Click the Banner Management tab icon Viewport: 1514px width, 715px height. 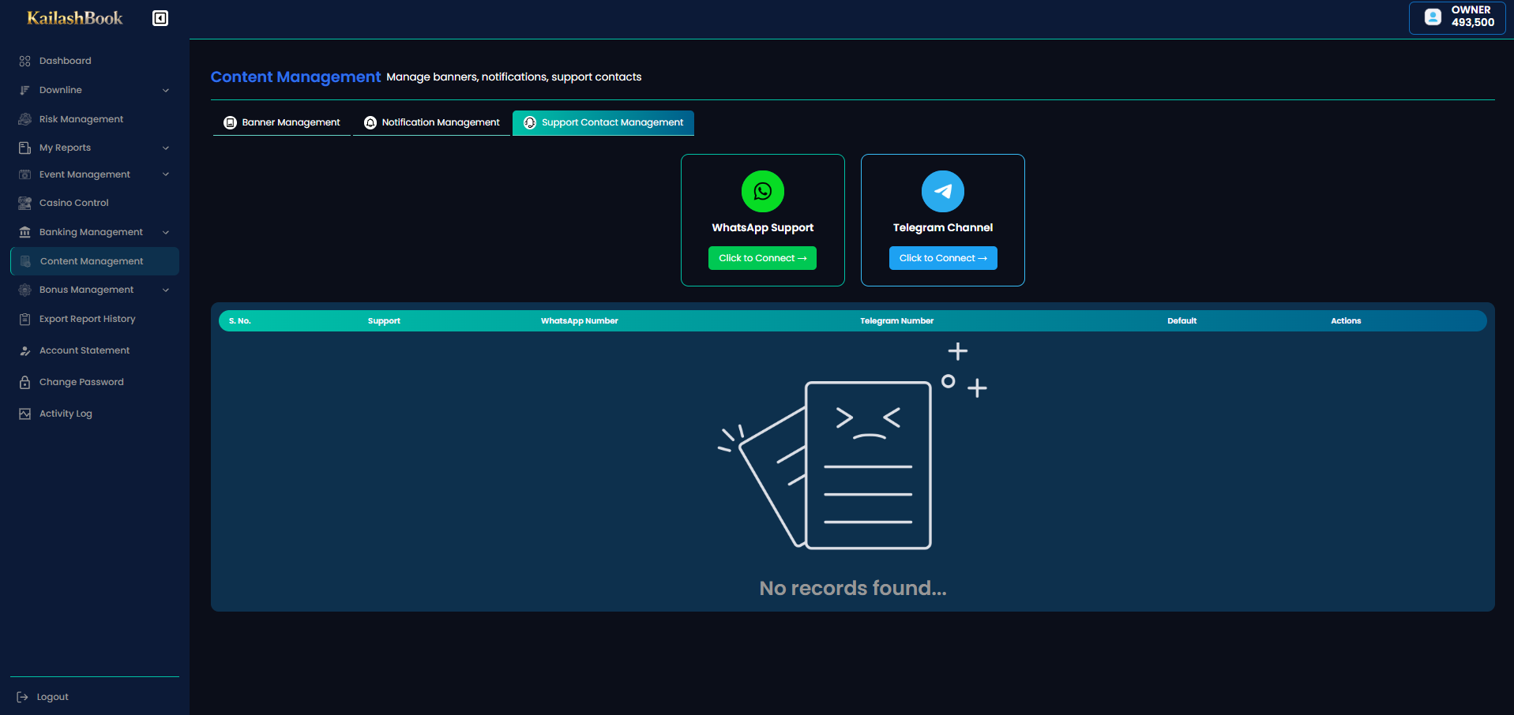tap(231, 122)
